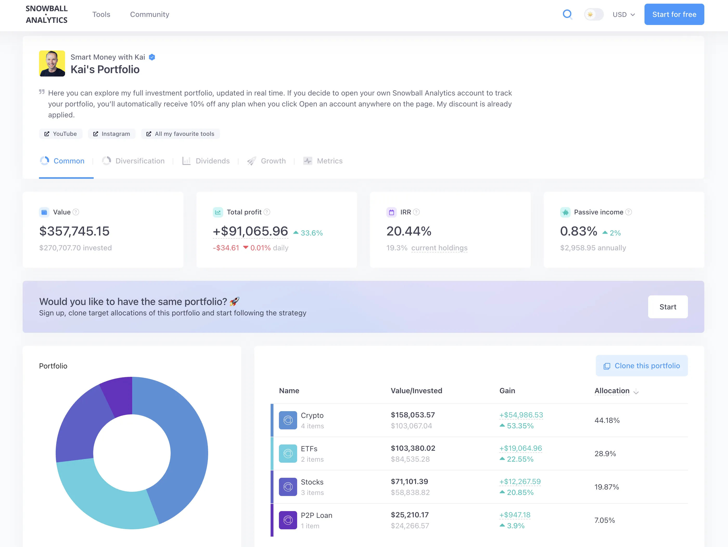Select the Crypto category icon in the table
728x547 pixels.
tap(288, 420)
